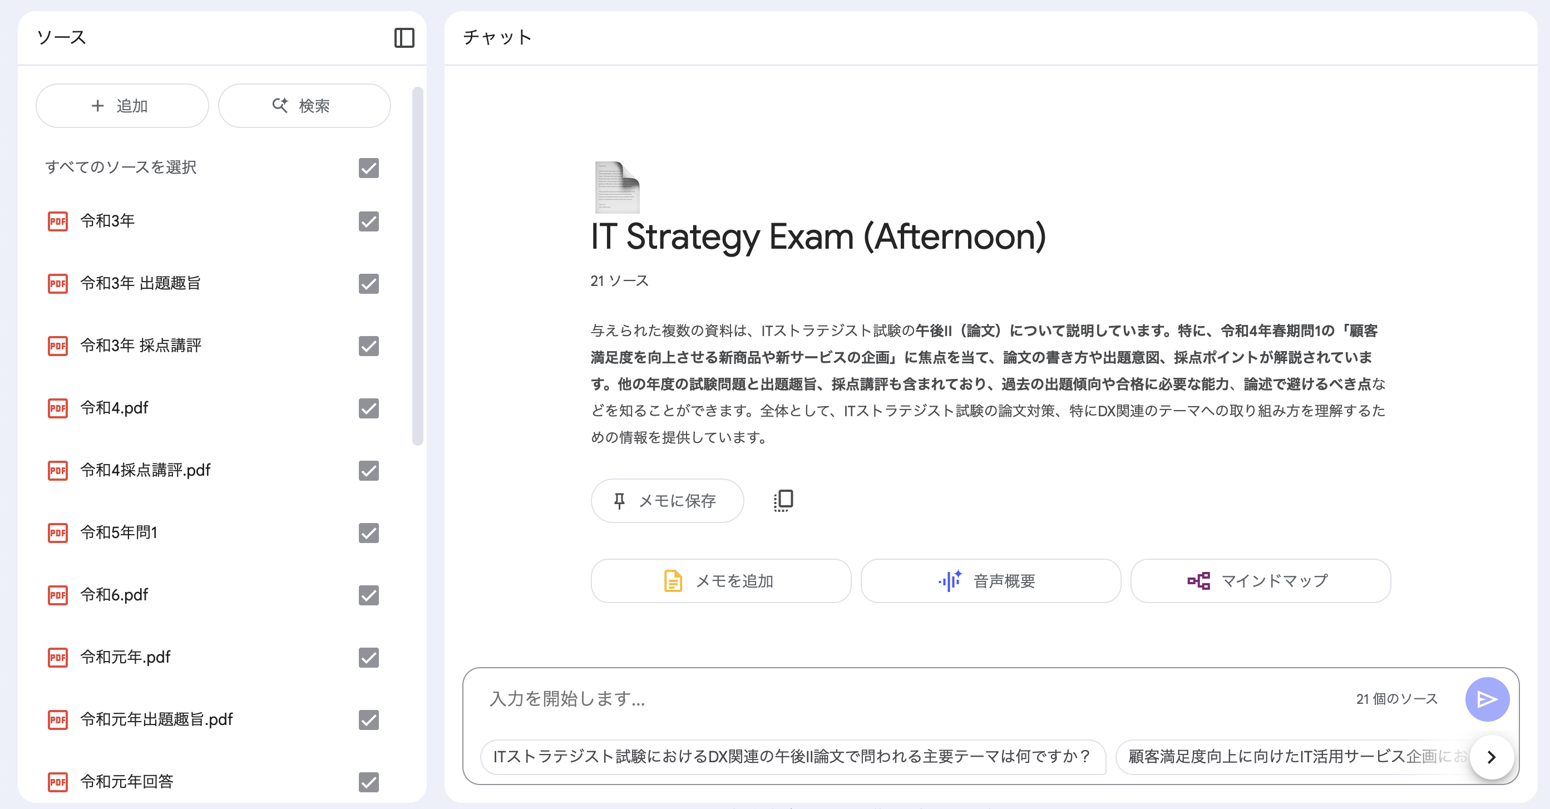Click the 21 個のソース label in input

1396,699
